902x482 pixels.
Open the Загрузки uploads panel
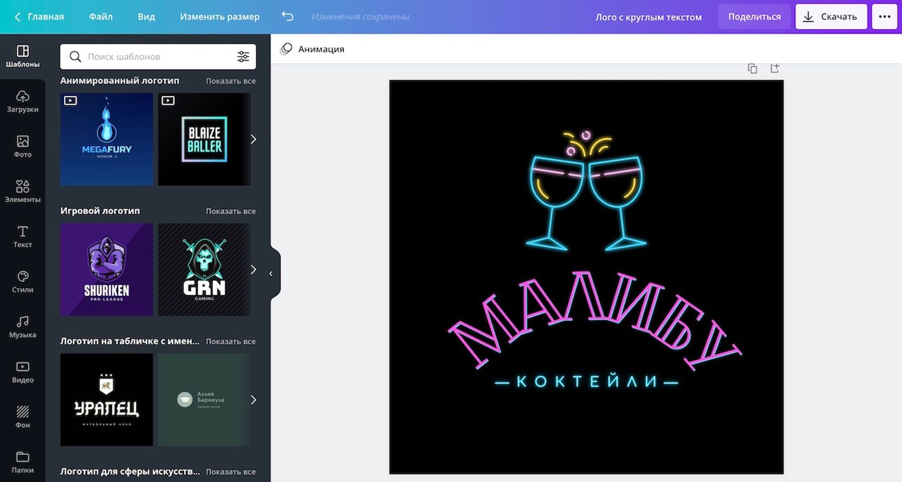point(22,101)
